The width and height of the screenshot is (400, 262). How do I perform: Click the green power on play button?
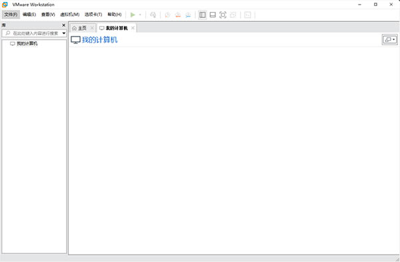(x=133, y=15)
